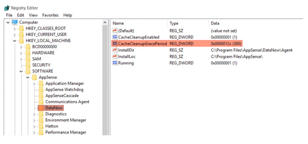Click the tree pane vertical scrollbar thumb
308x144 pixels.
point(105,80)
